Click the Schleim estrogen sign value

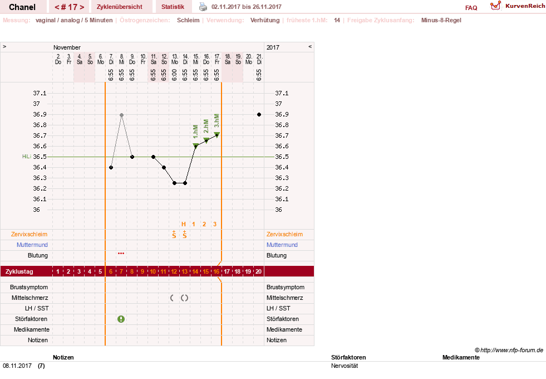[188, 20]
